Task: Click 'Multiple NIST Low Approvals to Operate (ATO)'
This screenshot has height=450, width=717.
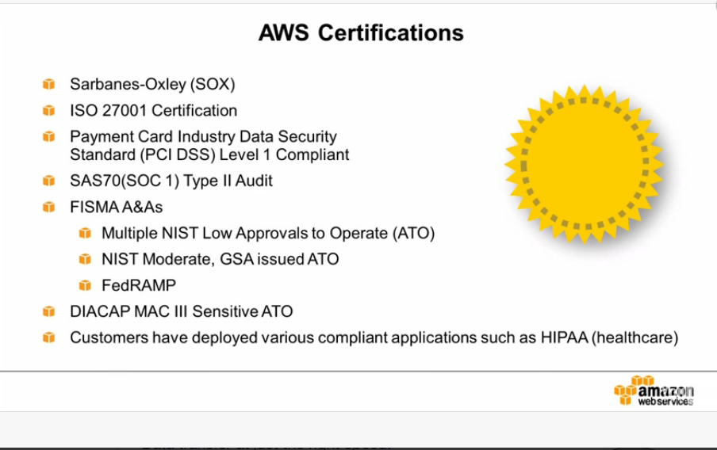Action: 268,234
